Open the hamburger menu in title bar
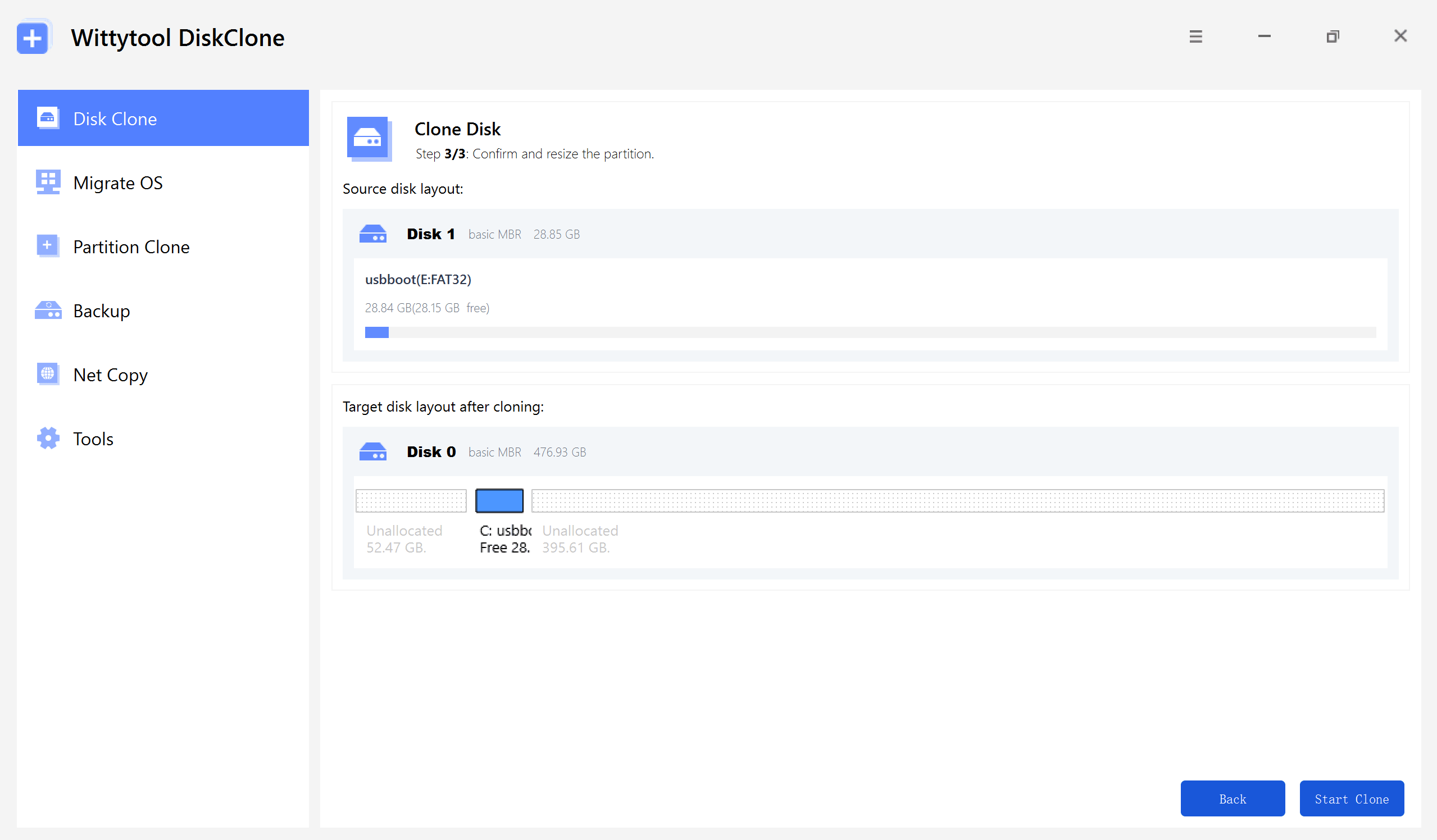 coord(1195,36)
